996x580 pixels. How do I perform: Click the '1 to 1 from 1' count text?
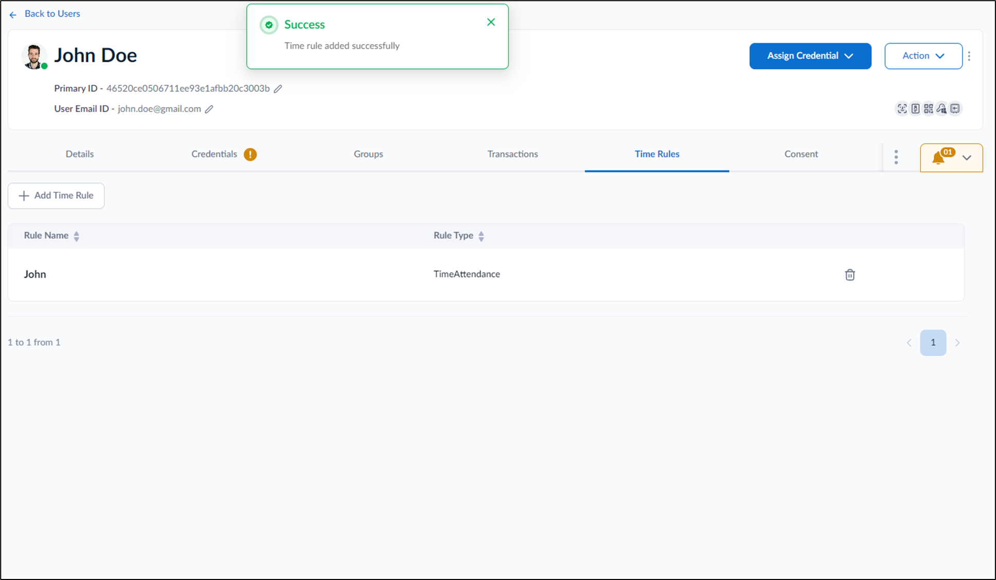34,342
